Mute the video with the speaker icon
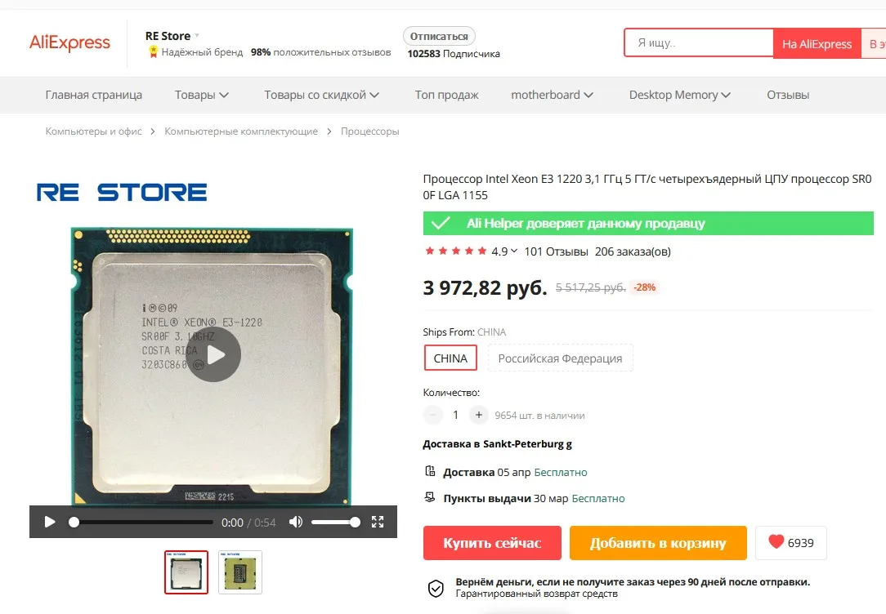886x614 pixels. click(x=296, y=522)
